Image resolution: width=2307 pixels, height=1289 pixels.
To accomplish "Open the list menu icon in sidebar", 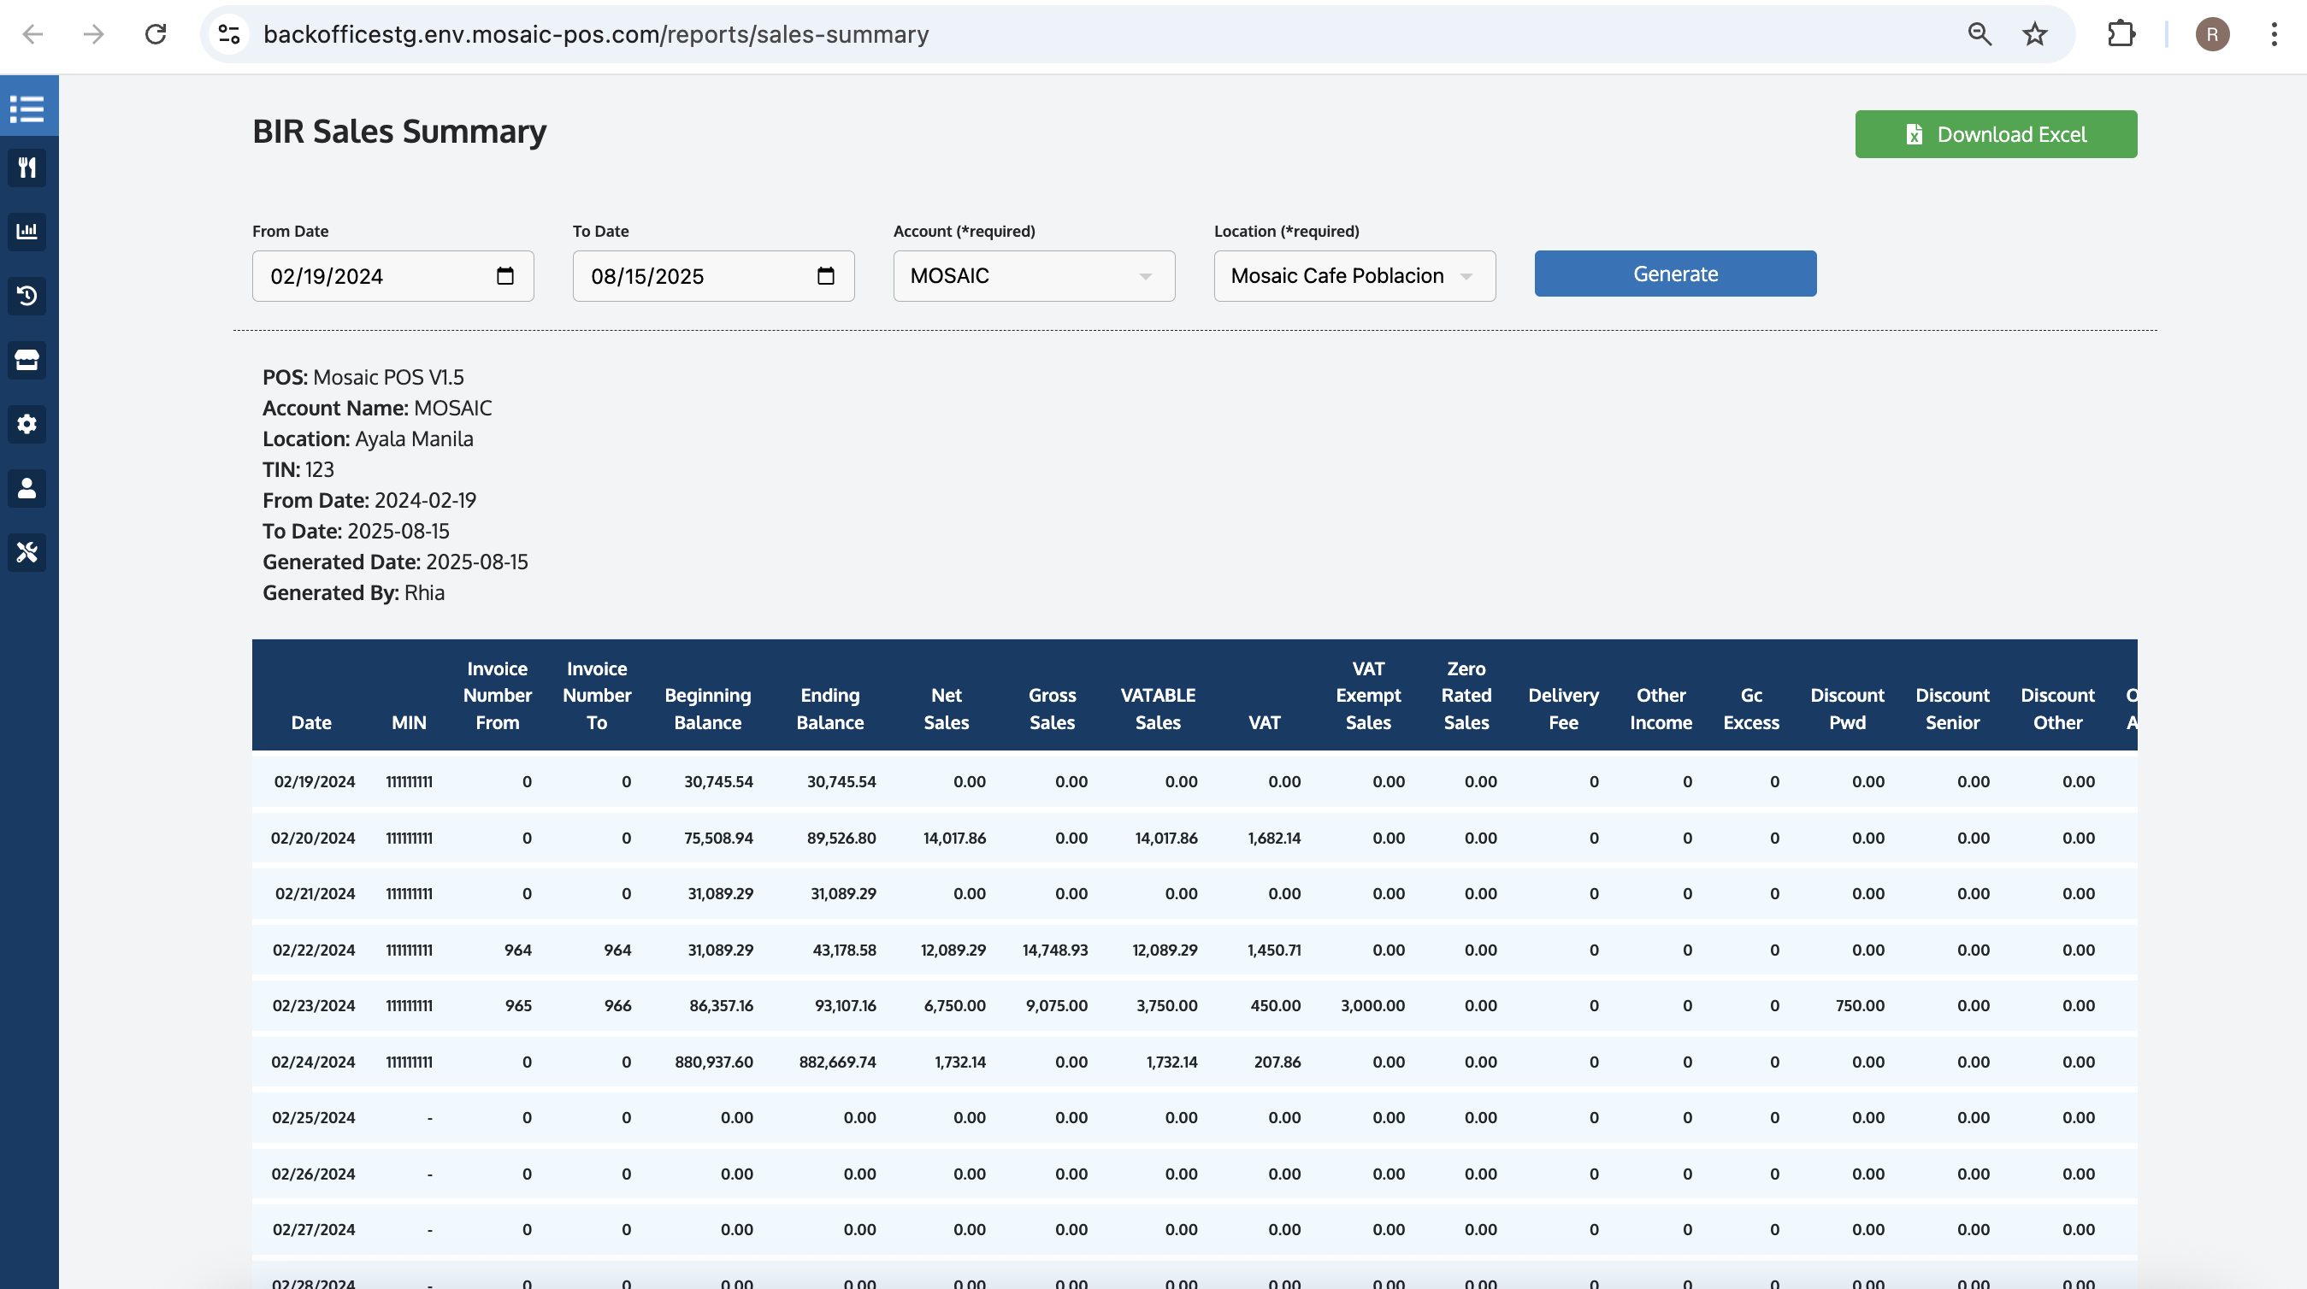I will coord(27,109).
